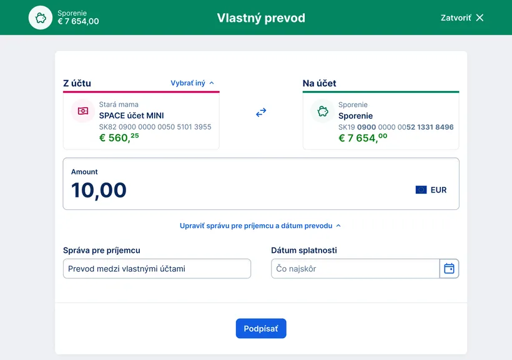This screenshot has width=512, height=360.
Task: Click the Správa pre príjemcu text field
Action: coord(156,268)
